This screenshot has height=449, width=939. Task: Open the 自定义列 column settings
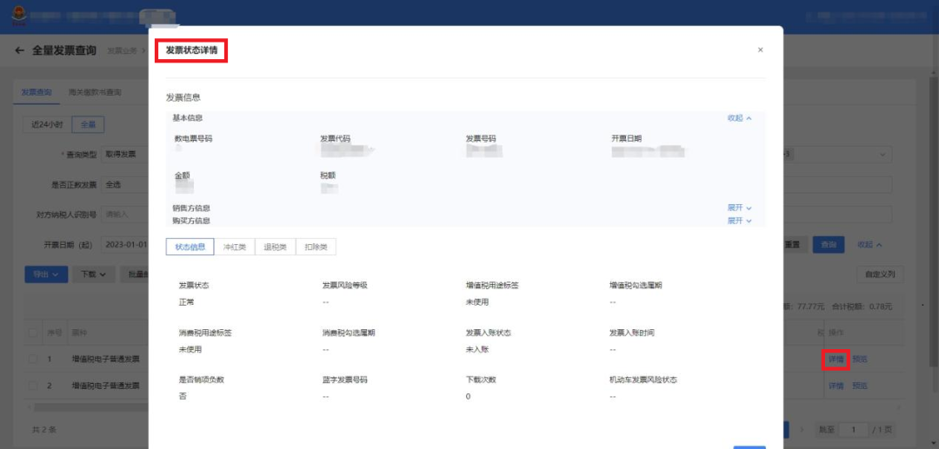tap(880, 274)
